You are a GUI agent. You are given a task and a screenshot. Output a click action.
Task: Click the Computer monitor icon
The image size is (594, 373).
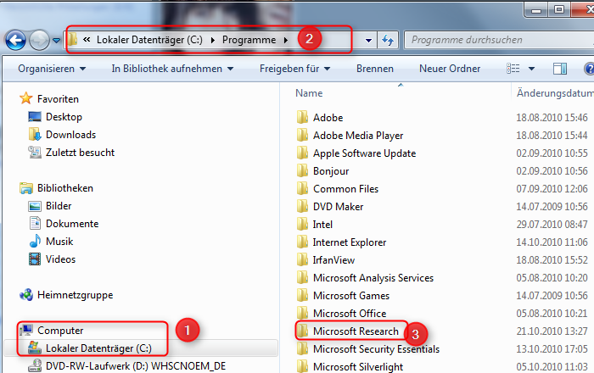click(x=26, y=331)
